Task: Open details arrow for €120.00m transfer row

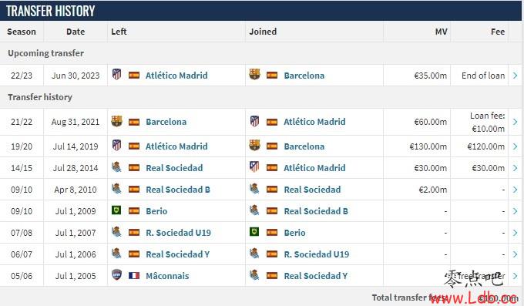Action: point(515,146)
